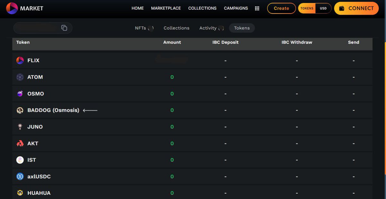The height and width of the screenshot is (199, 386).
Task: Select the FLIX token name
Action: tap(33, 60)
